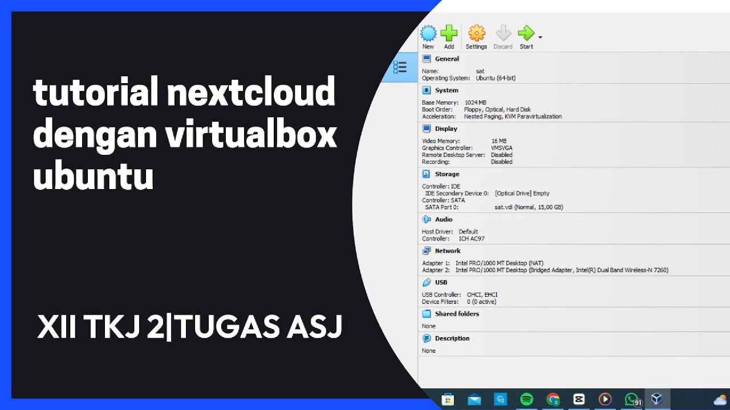730x410 pixels.
Task: Open the Start button dropdown arrow
Action: [540, 38]
